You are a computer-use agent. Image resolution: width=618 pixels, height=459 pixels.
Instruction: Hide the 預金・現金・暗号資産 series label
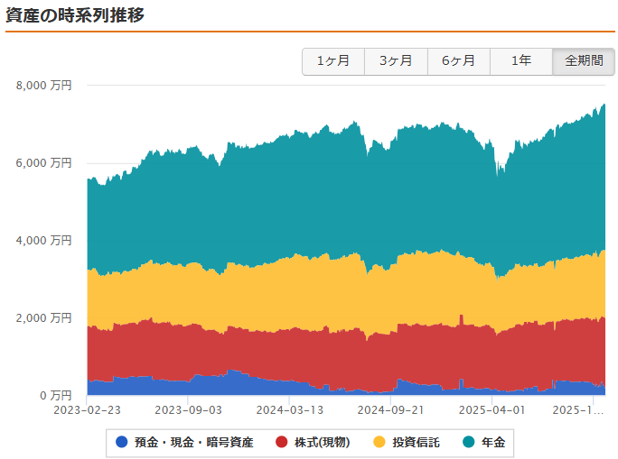(x=193, y=442)
